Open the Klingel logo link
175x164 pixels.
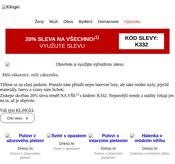11,7
